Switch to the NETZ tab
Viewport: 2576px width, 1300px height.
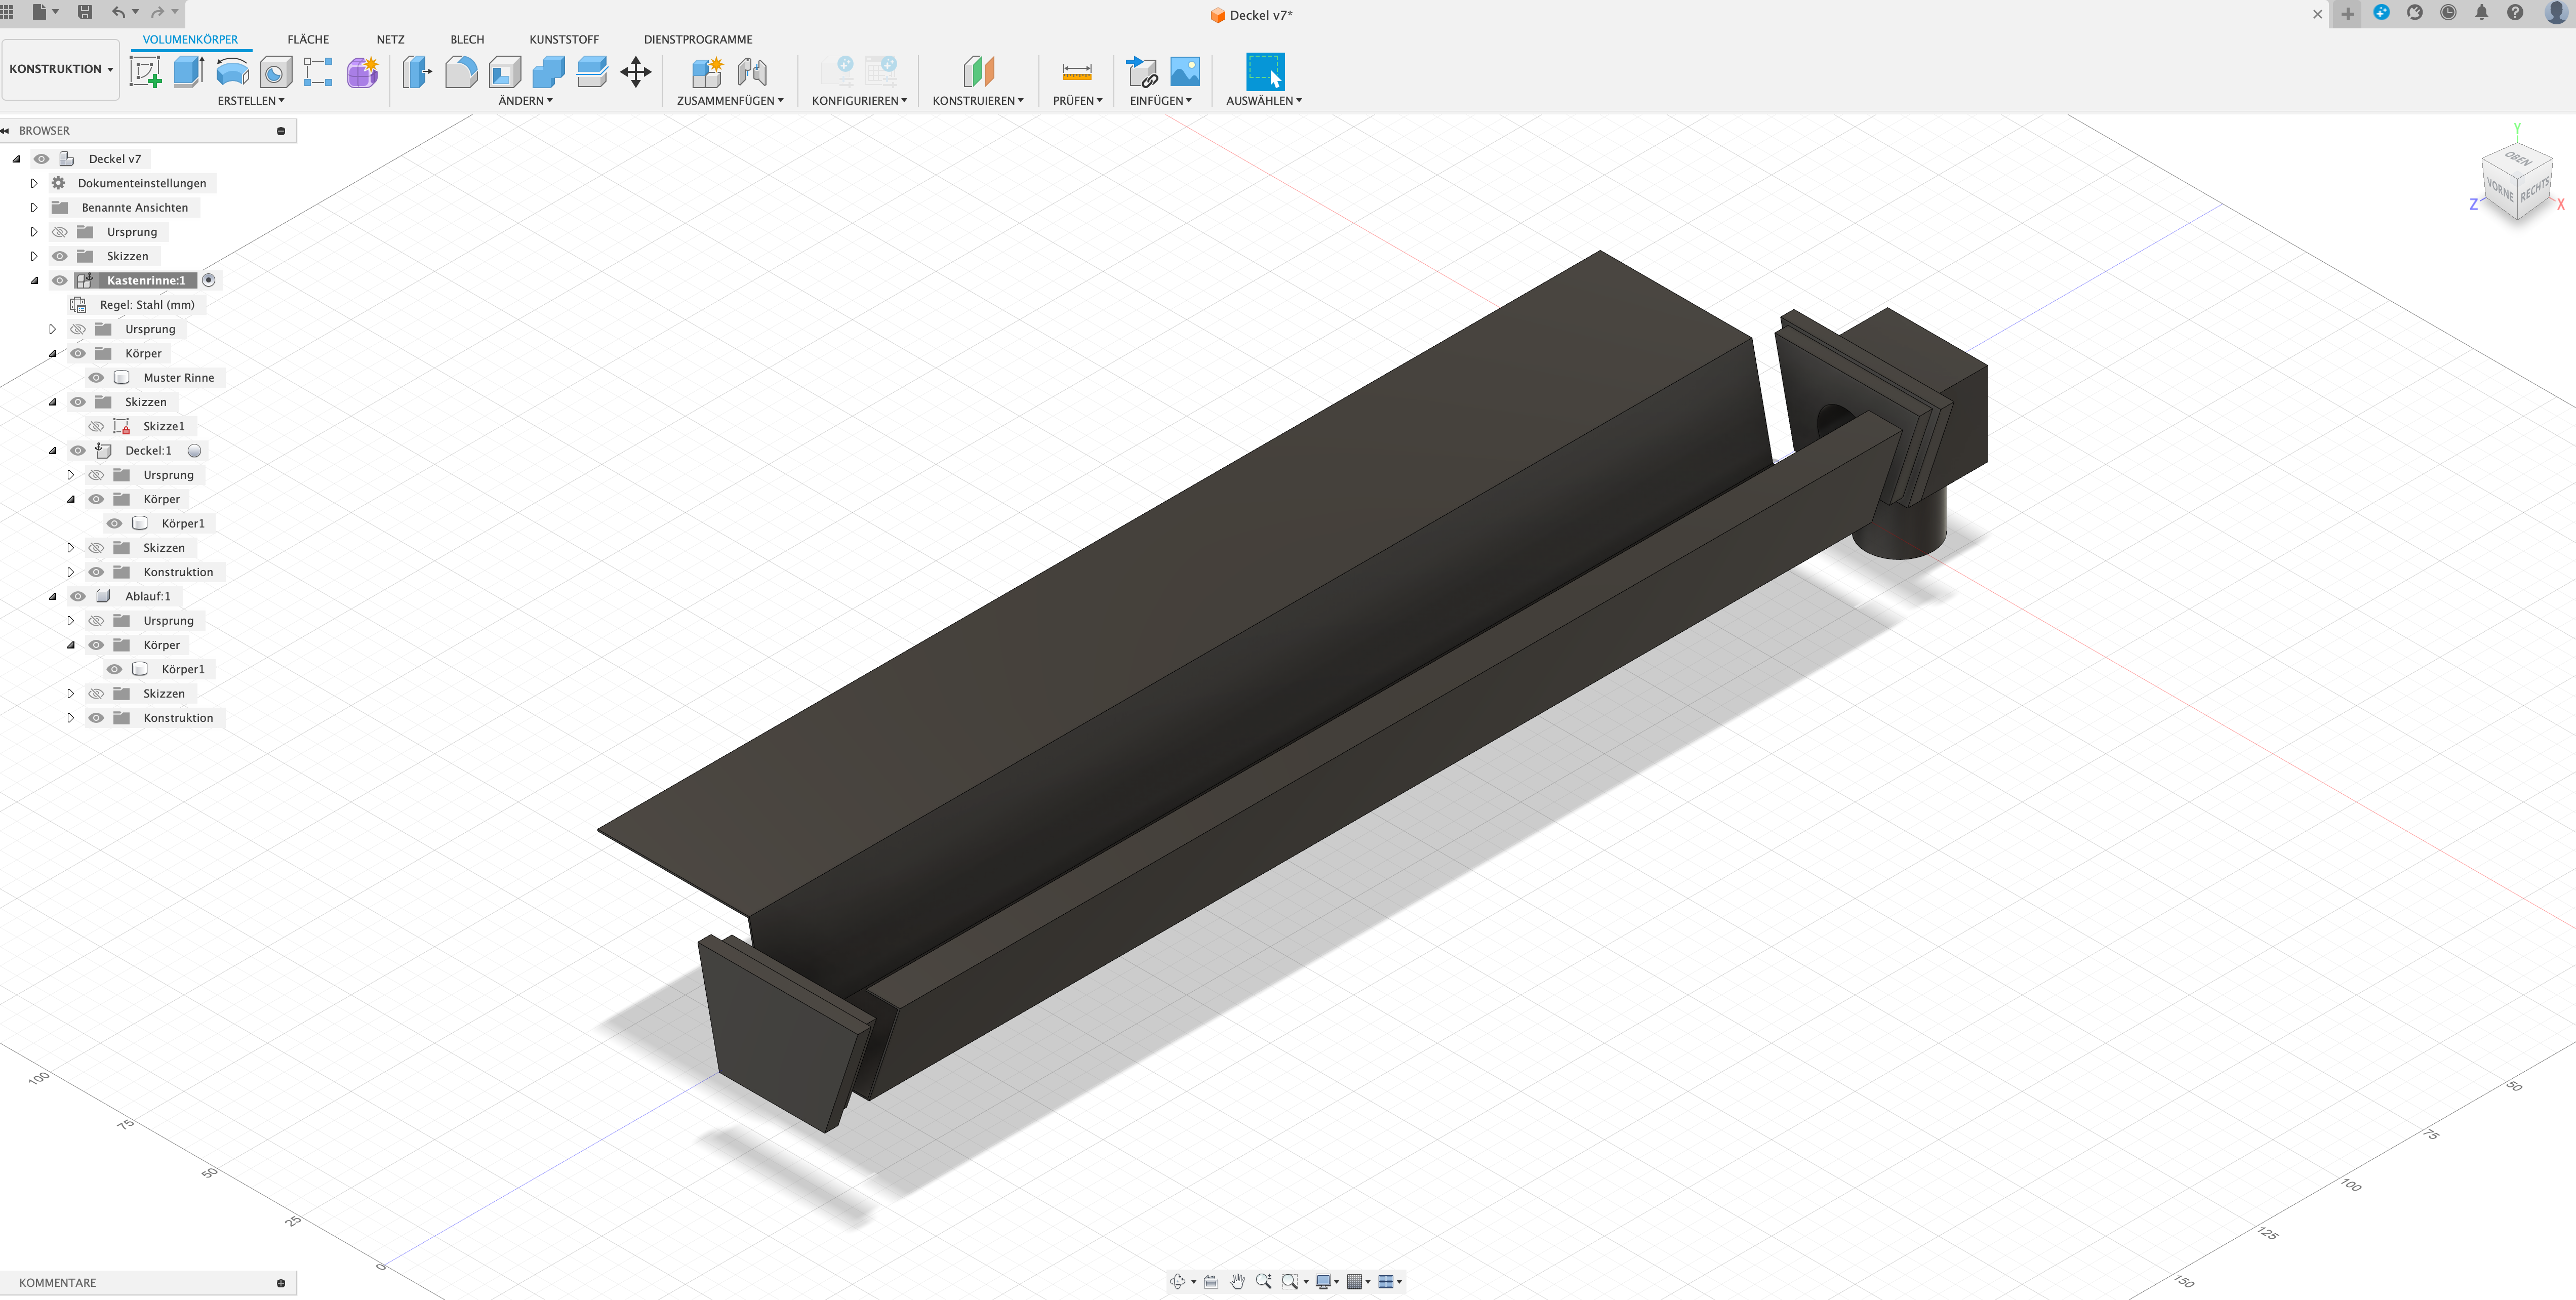pos(390,39)
